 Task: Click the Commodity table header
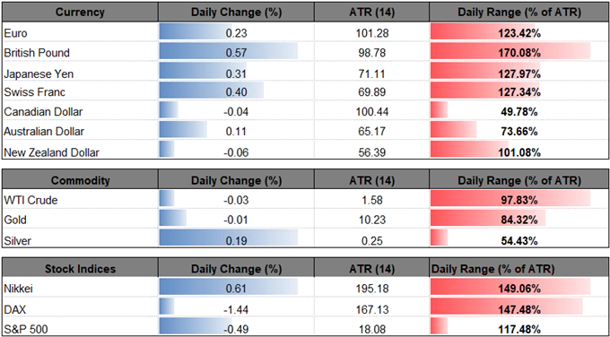80,180
